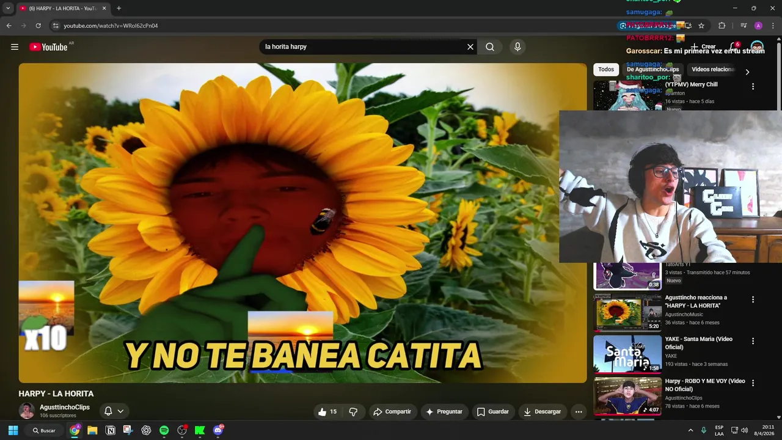The image size is (782, 440).
Task: Open the Windows Start menu
Action: click(x=13, y=430)
